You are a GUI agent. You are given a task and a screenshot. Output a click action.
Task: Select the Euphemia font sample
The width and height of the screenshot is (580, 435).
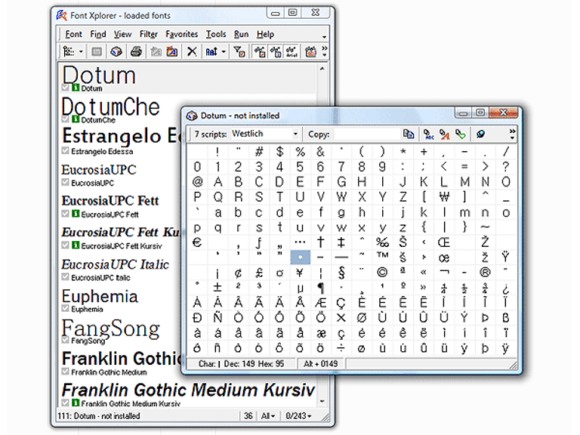(100, 296)
